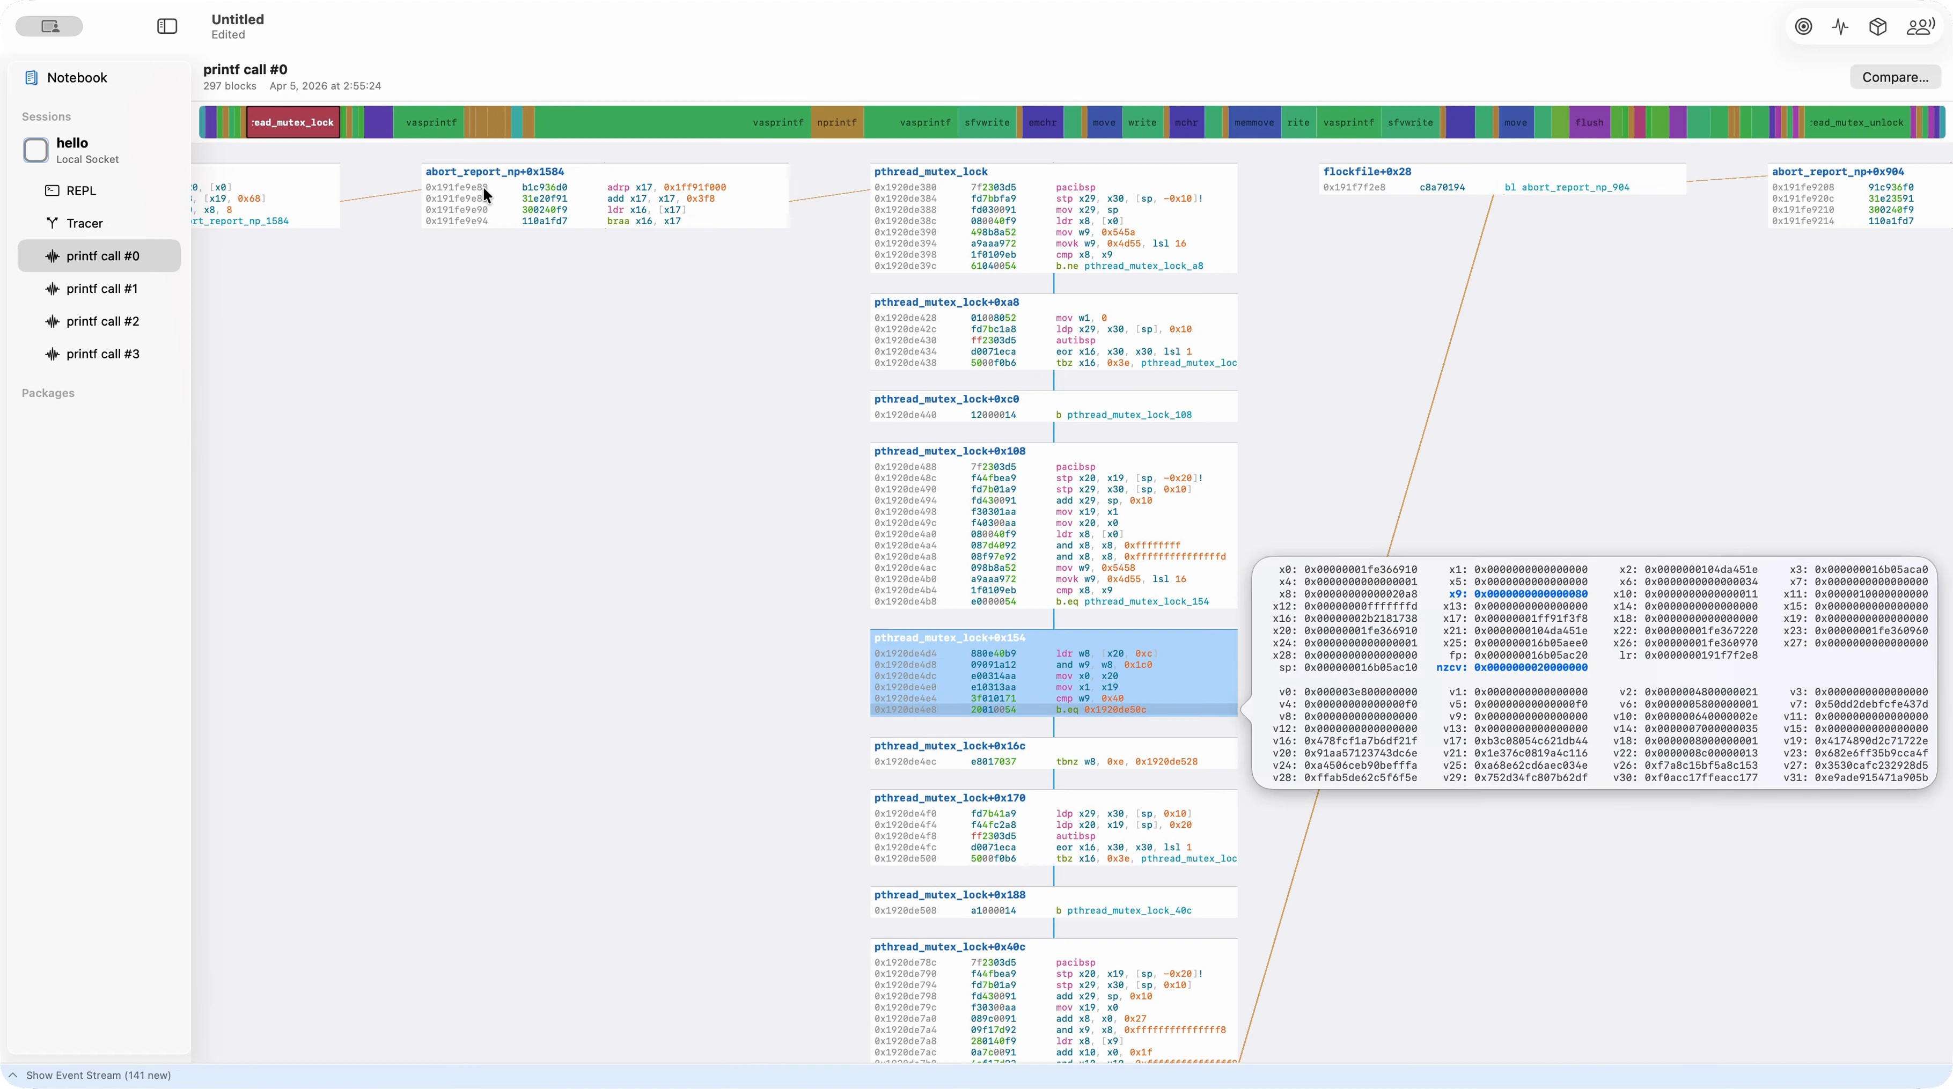Click instruction address 0x1920de4e8

click(905, 710)
